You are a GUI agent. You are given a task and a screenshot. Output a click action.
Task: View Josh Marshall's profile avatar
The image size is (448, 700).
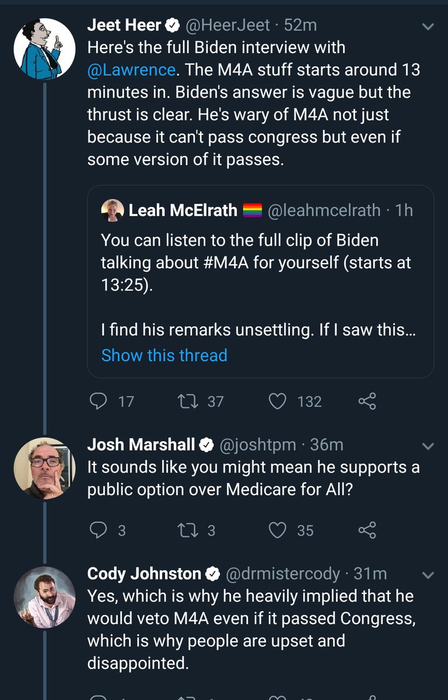[45, 468]
